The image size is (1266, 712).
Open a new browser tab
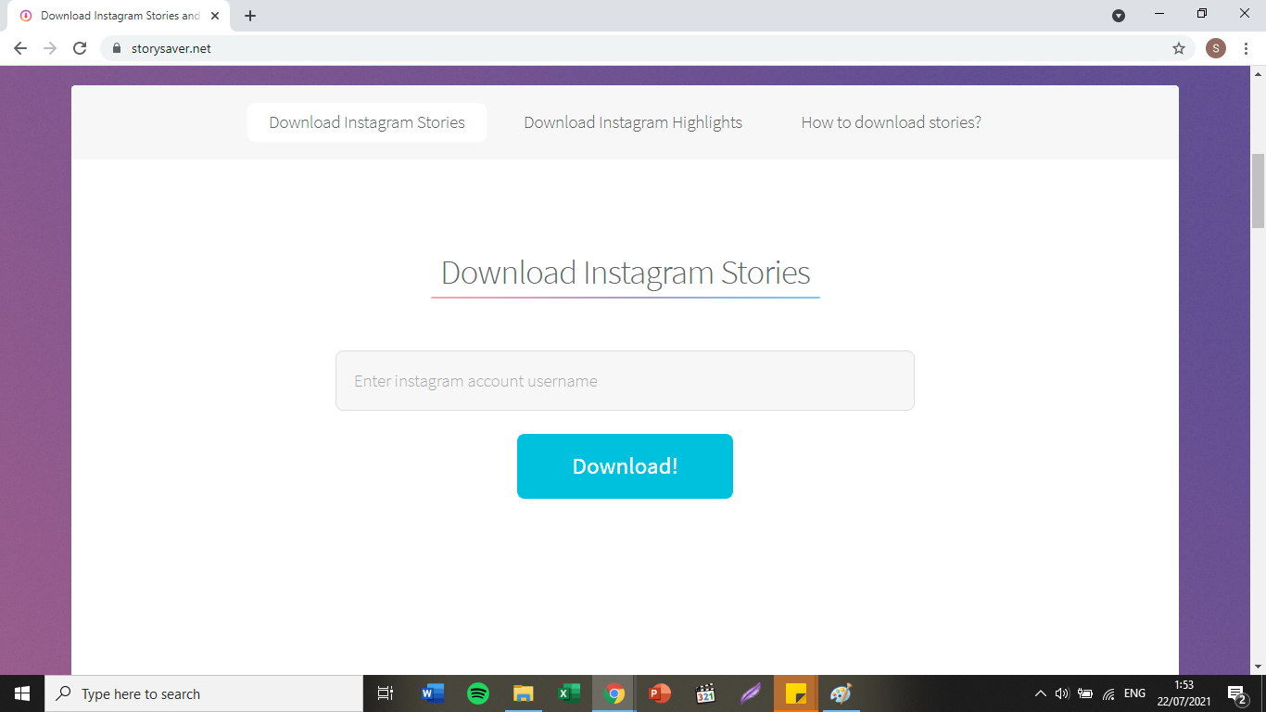[x=250, y=16]
